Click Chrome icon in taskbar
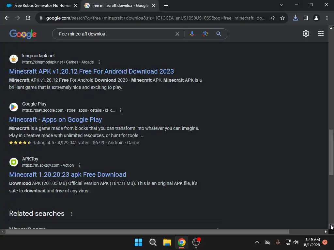The width and height of the screenshot is (334, 250). [182, 242]
